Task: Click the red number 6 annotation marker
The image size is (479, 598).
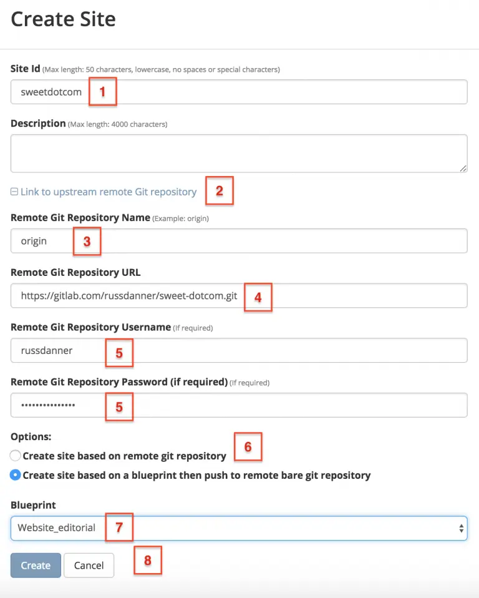Action: click(x=248, y=447)
